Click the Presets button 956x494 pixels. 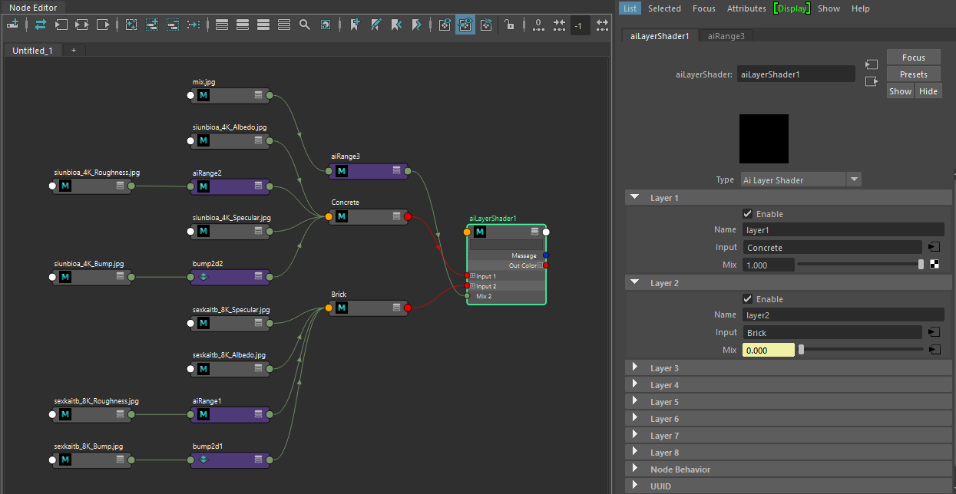coord(913,74)
